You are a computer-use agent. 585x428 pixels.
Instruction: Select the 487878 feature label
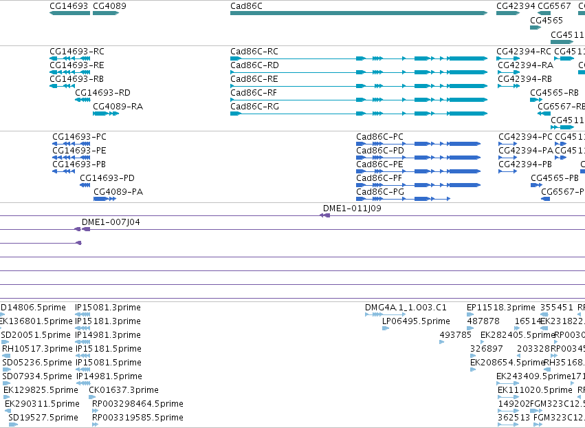[483, 321]
